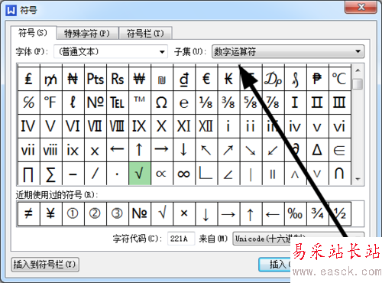Select Roman numeral Ⅷ in the grid
382x283 pixels.
pos(118,126)
